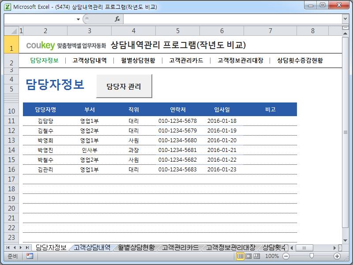Image resolution: width=353 pixels, height=265 pixels.
Task: Click the vertical split box above scrollbar
Action: pos(345,28)
